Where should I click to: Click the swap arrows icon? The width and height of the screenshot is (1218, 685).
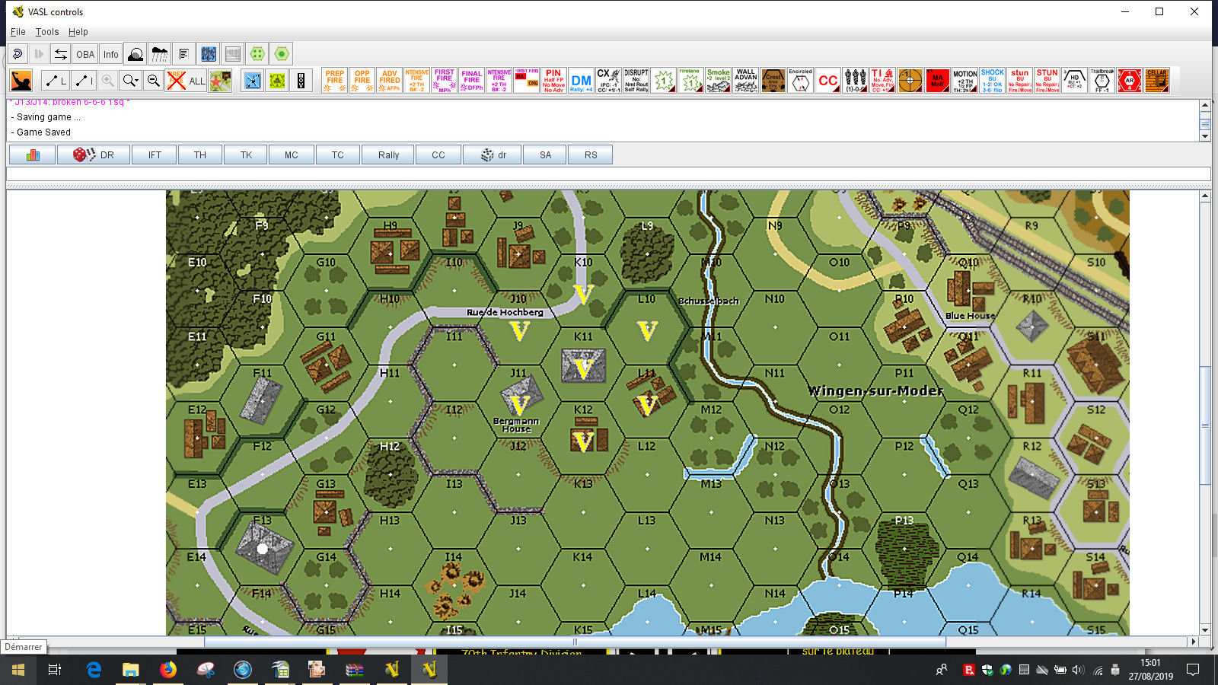(x=61, y=54)
